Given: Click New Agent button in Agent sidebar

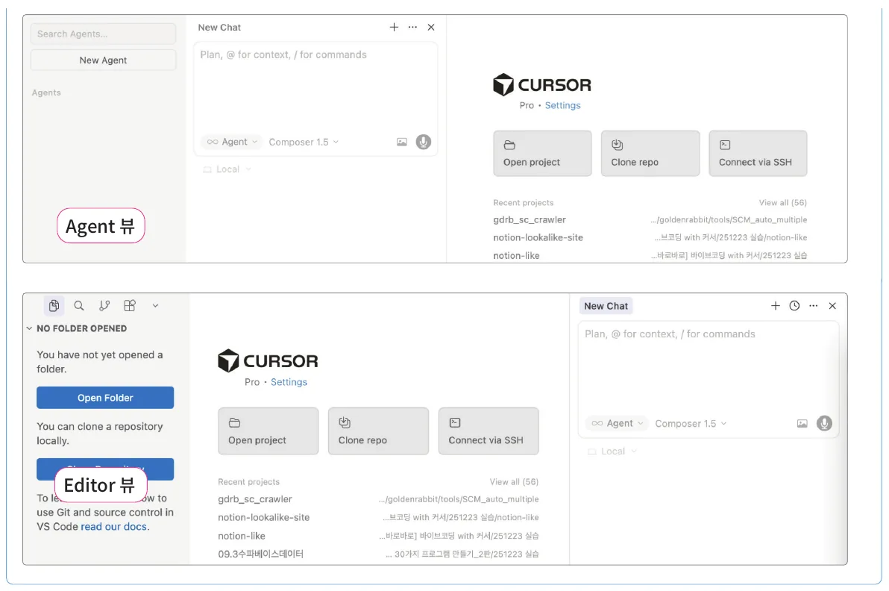Looking at the screenshot, I should point(103,60).
